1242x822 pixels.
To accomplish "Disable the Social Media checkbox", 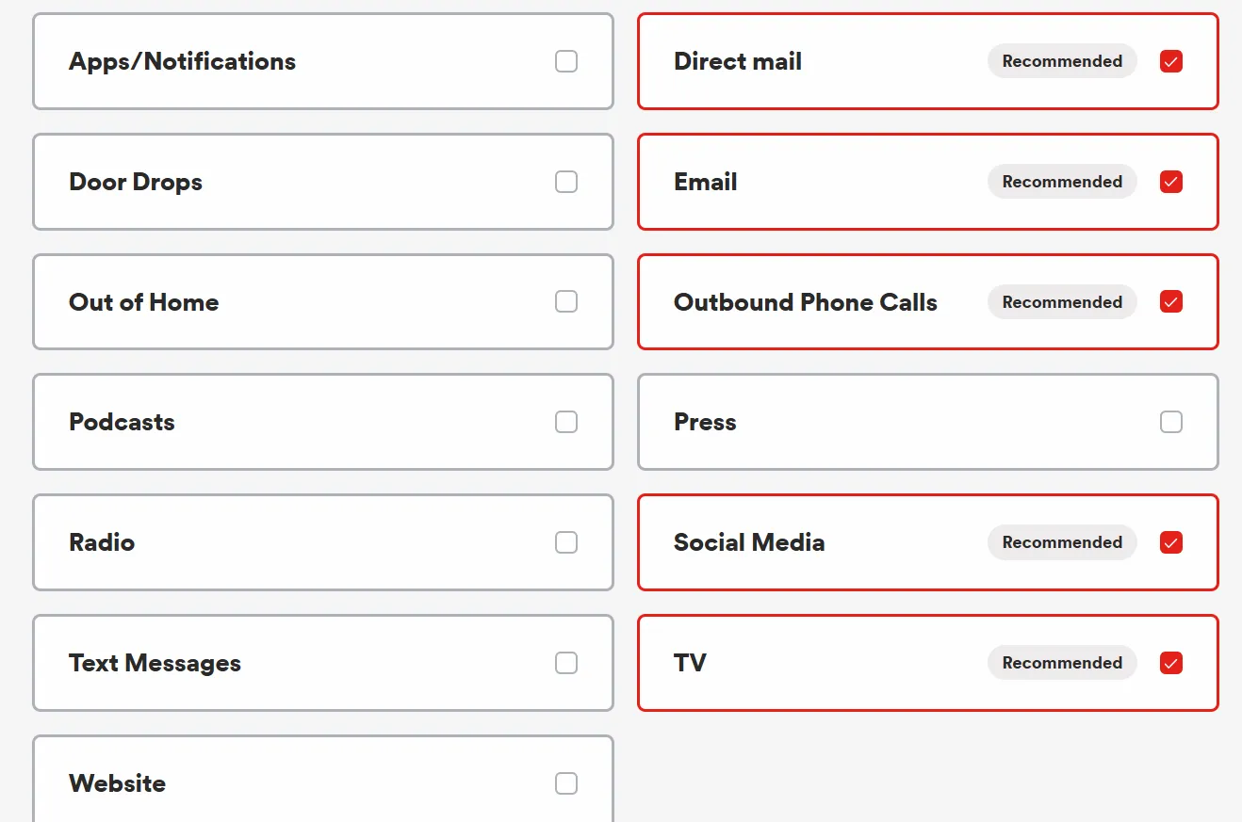I will [x=1171, y=542].
